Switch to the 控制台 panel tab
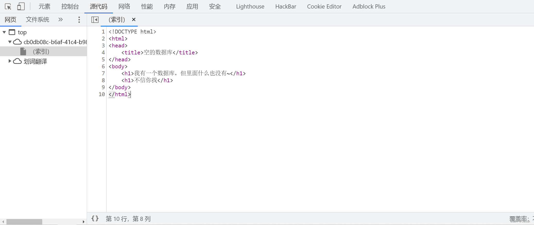Screen dimensions: 534x225 point(70,6)
